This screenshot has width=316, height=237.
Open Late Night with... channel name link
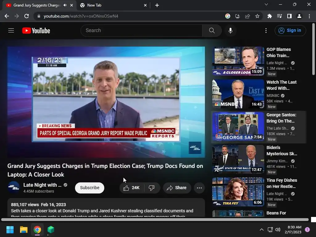(x=42, y=185)
